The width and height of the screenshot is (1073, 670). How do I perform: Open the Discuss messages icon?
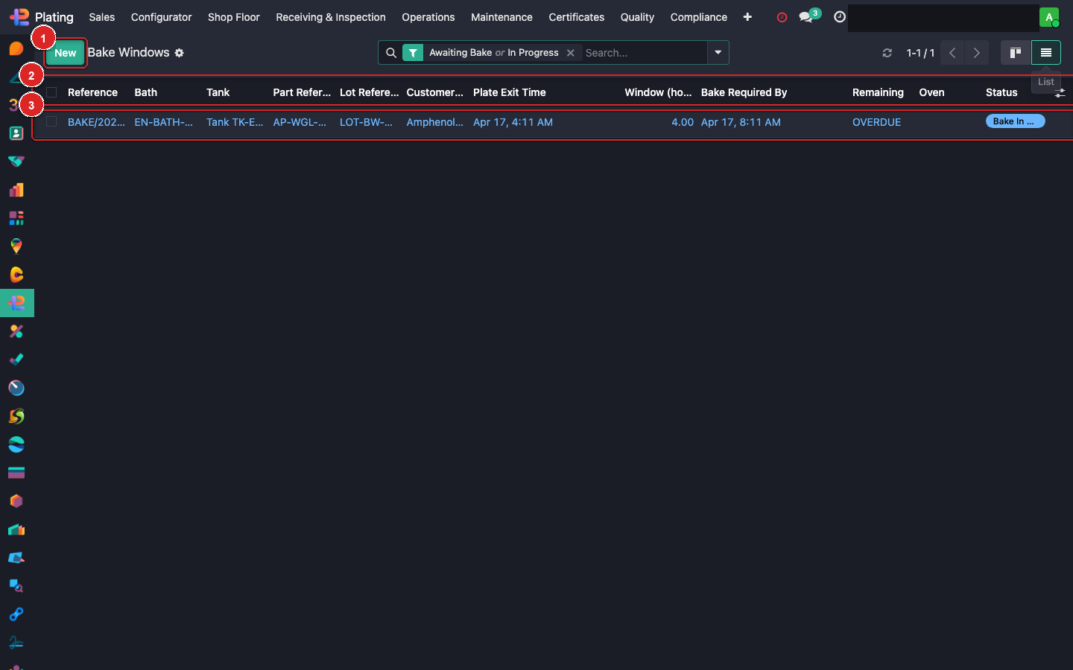coord(808,17)
